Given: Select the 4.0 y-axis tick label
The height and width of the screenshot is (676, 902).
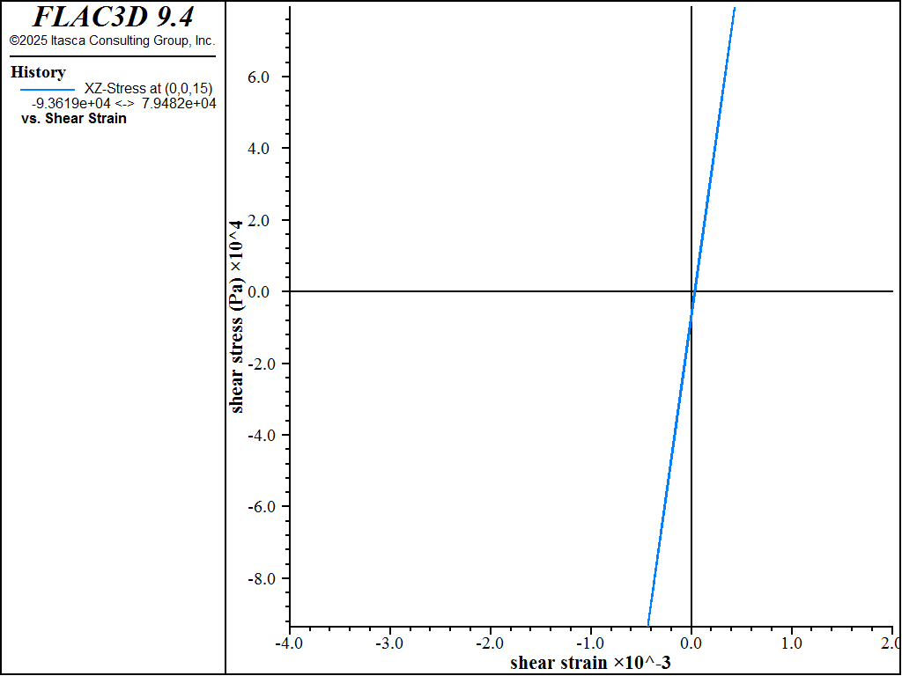Looking at the screenshot, I should click(x=268, y=149).
